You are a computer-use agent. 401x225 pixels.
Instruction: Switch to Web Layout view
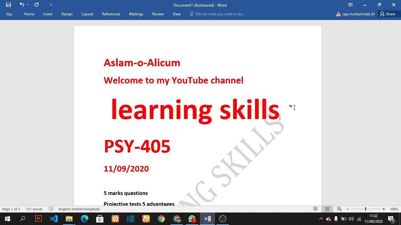click(339, 209)
